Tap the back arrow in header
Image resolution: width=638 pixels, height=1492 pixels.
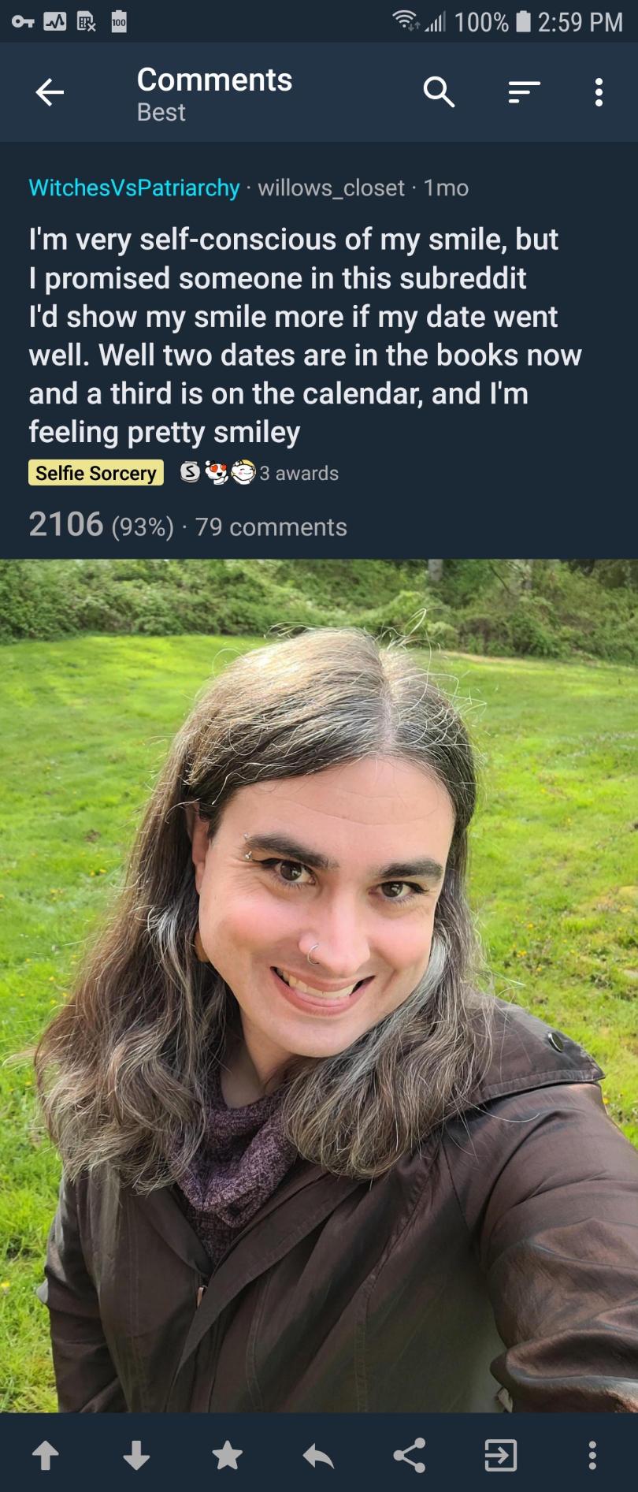tap(50, 92)
